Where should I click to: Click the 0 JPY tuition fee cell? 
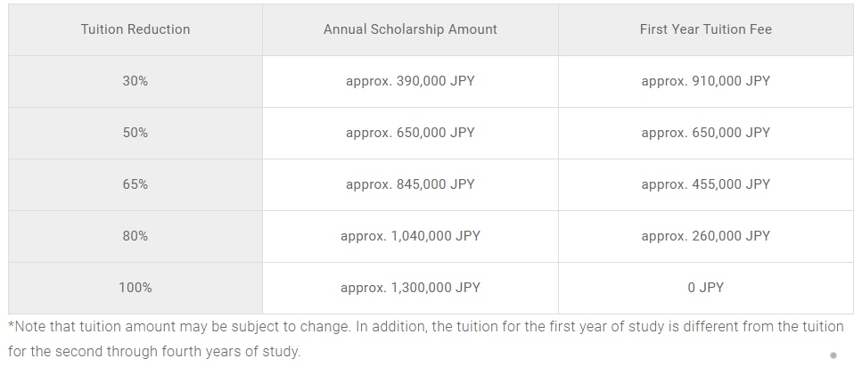click(x=705, y=288)
